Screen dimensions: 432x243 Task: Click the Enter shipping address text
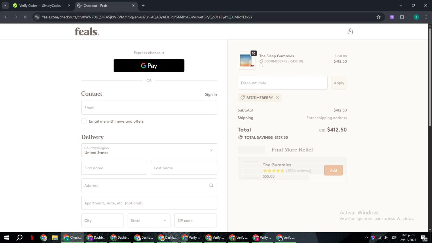click(x=327, y=118)
